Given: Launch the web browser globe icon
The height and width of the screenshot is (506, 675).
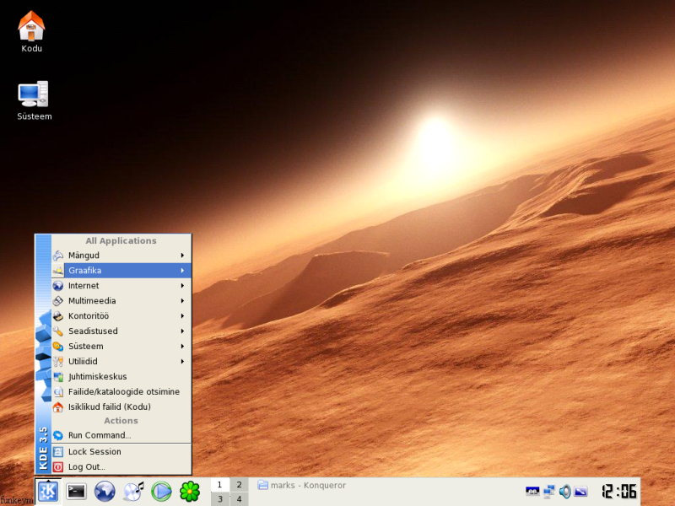Looking at the screenshot, I should (105, 492).
